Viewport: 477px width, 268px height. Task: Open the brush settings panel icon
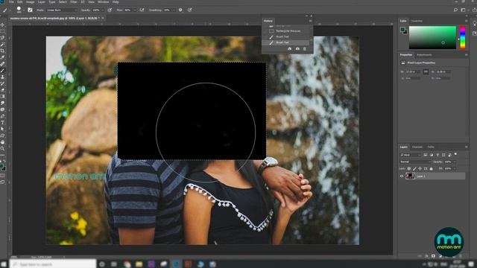30,10
